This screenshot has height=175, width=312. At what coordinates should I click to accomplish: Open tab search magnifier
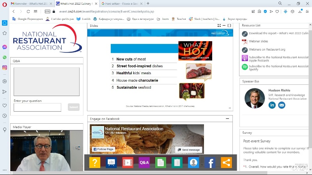pos(280,3)
